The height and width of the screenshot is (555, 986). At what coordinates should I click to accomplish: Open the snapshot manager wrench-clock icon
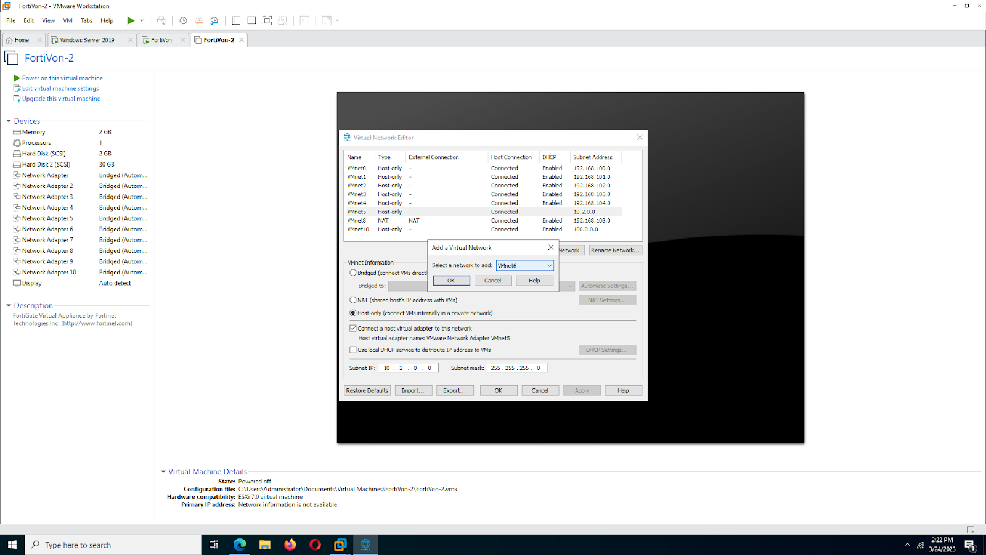(x=214, y=20)
